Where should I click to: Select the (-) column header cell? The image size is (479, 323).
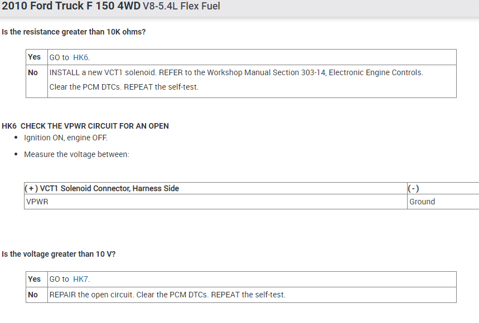pyautogui.click(x=413, y=188)
